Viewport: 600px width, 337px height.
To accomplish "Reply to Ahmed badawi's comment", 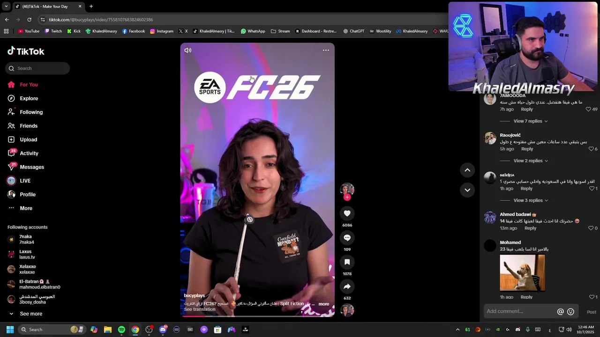I will tap(530, 228).
